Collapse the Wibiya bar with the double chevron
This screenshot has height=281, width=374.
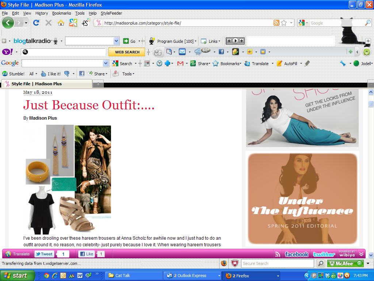(x=361, y=254)
